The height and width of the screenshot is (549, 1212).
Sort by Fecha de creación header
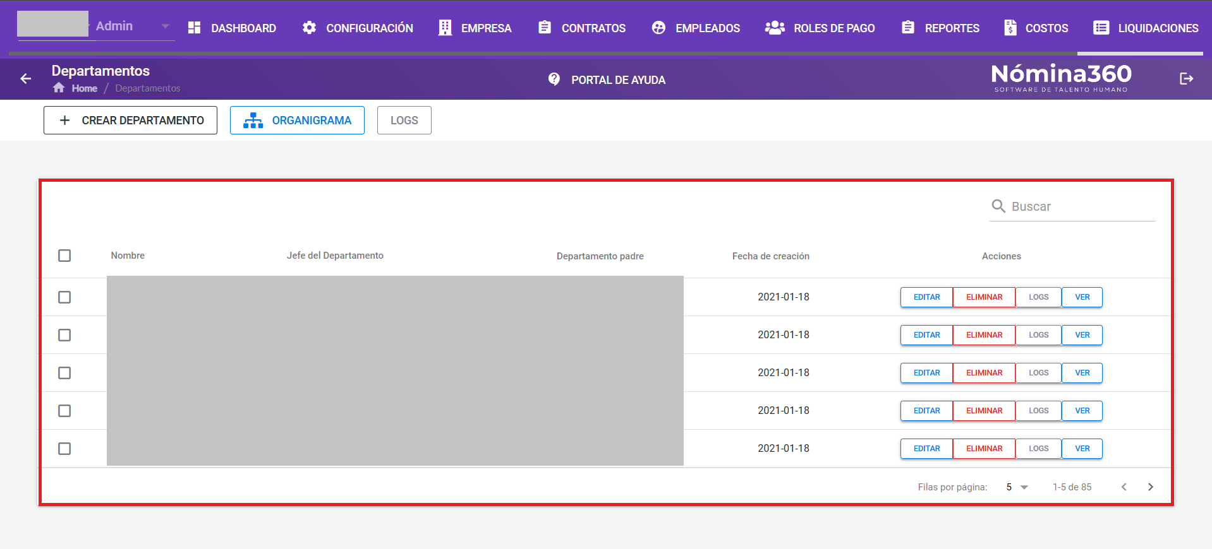(x=771, y=256)
